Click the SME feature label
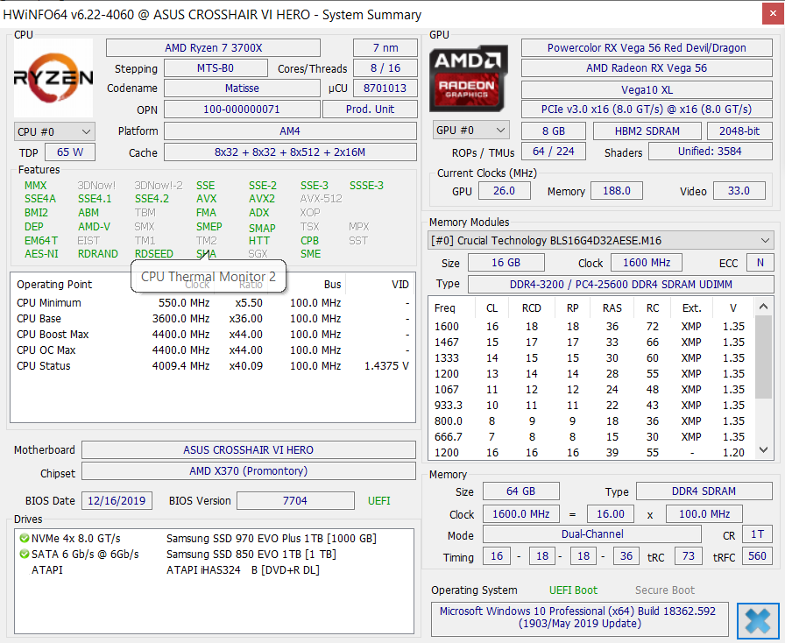 click(310, 254)
